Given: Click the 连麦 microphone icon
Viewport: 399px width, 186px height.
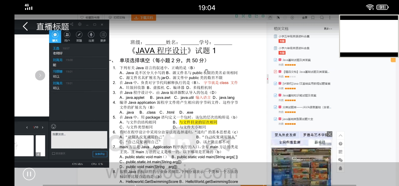Looking at the screenshot, I should coord(91,37).
